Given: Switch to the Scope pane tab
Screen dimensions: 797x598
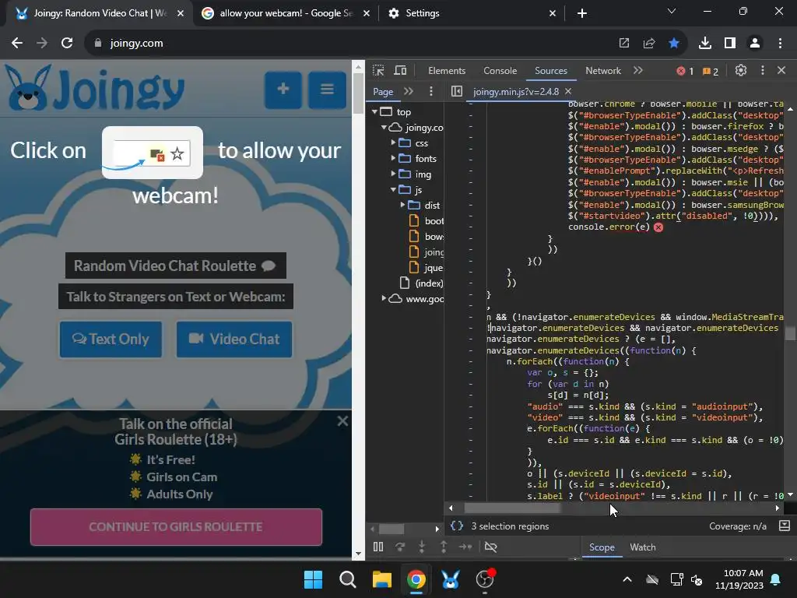Looking at the screenshot, I should tap(602, 547).
